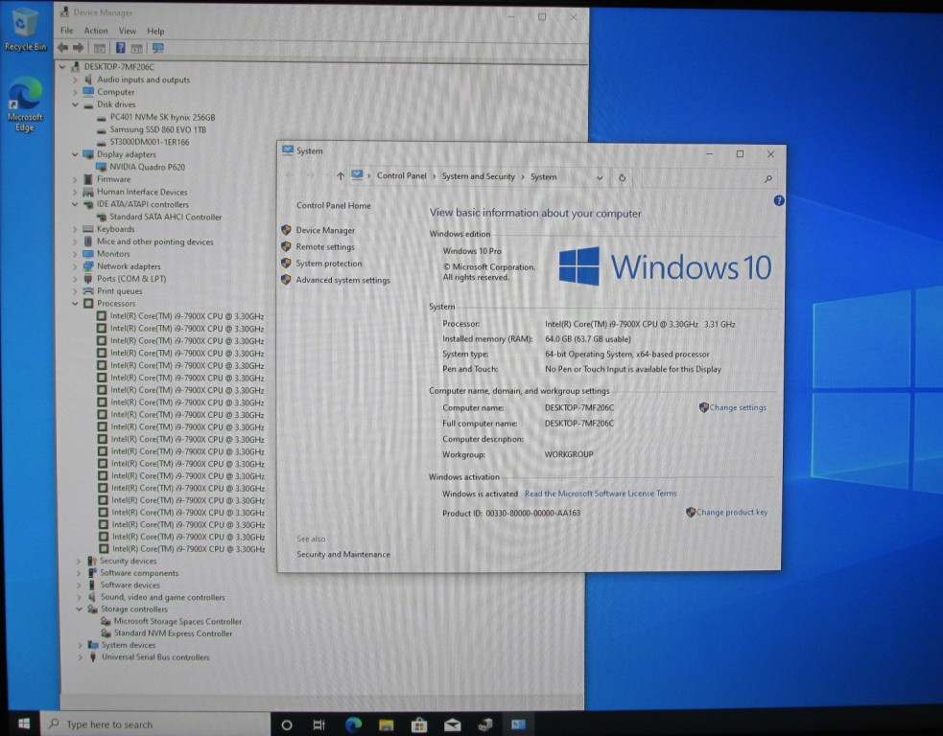The image size is (943, 736).
Task: Open the Mail app from the taskbar
Action: coord(452,725)
